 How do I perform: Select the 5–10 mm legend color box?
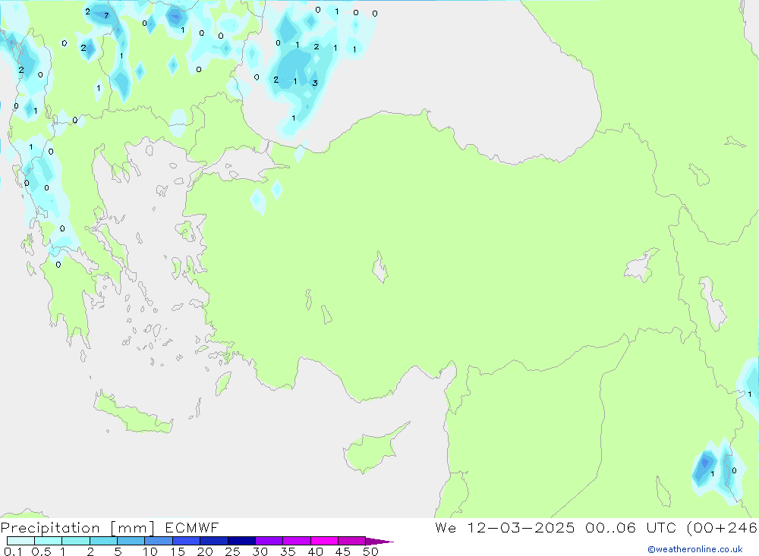[x=131, y=541]
